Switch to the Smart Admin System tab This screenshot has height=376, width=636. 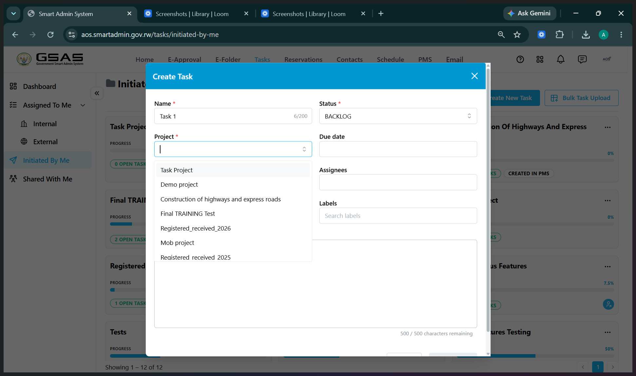[x=80, y=14]
